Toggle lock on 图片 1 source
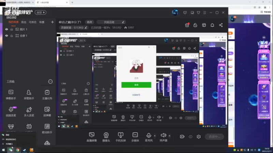 [x=12, y=29]
